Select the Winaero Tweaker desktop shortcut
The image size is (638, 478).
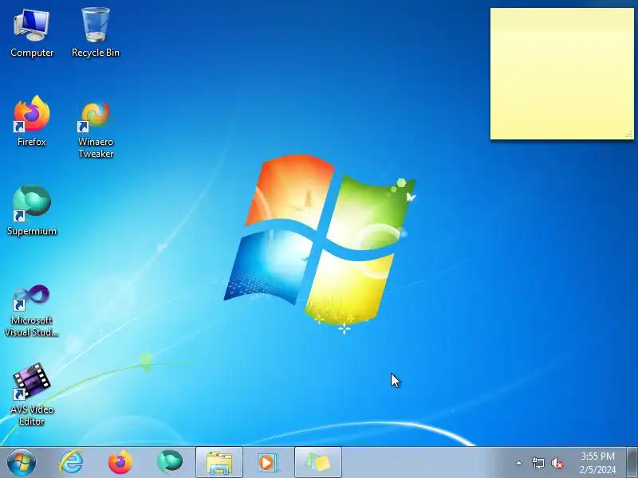pyautogui.click(x=96, y=129)
